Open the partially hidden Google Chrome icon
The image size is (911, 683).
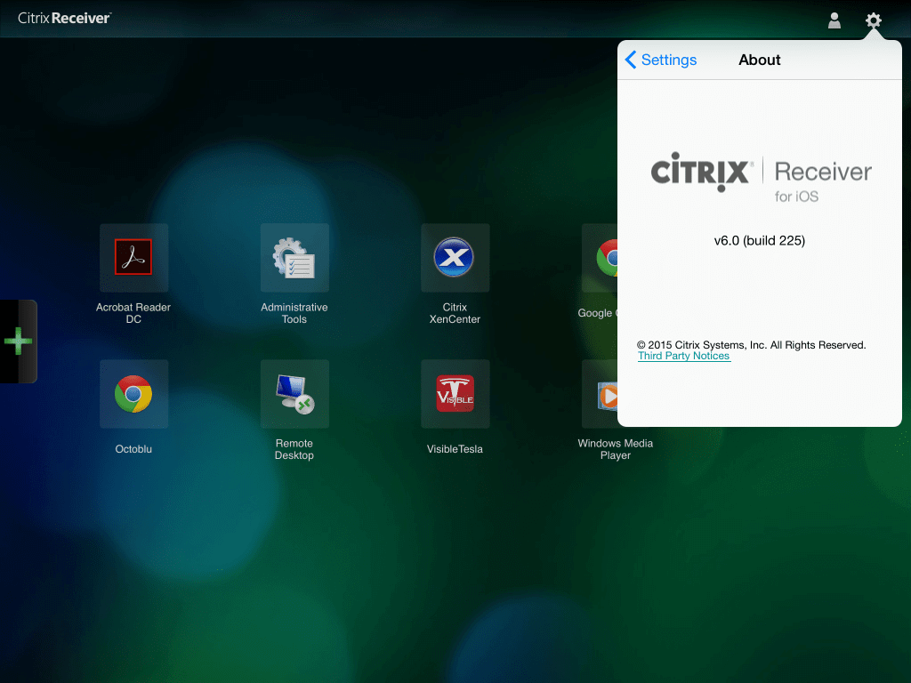coord(601,258)
